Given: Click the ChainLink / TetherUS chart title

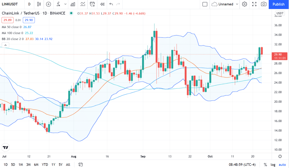Looking at the screenshot, I should click(34, 13).
